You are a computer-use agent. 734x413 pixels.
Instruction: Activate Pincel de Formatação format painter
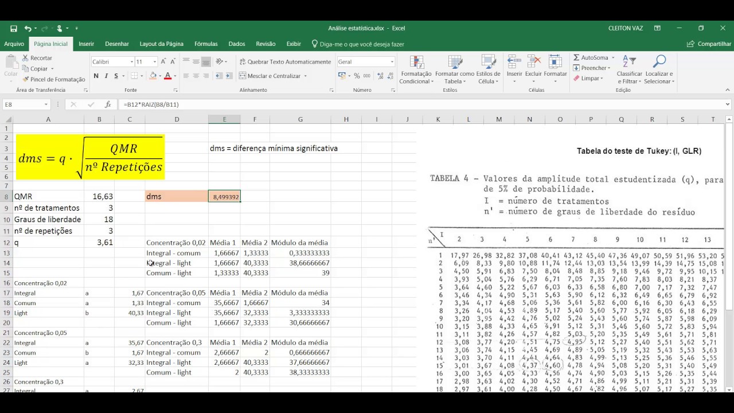click(53, 79)
